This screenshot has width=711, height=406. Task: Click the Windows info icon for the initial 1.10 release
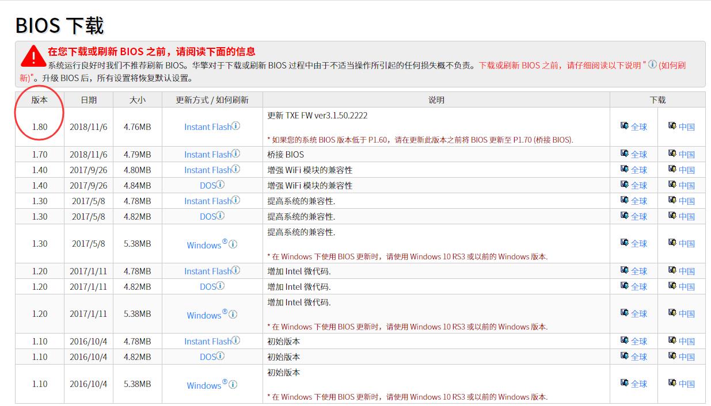(233, 384)
